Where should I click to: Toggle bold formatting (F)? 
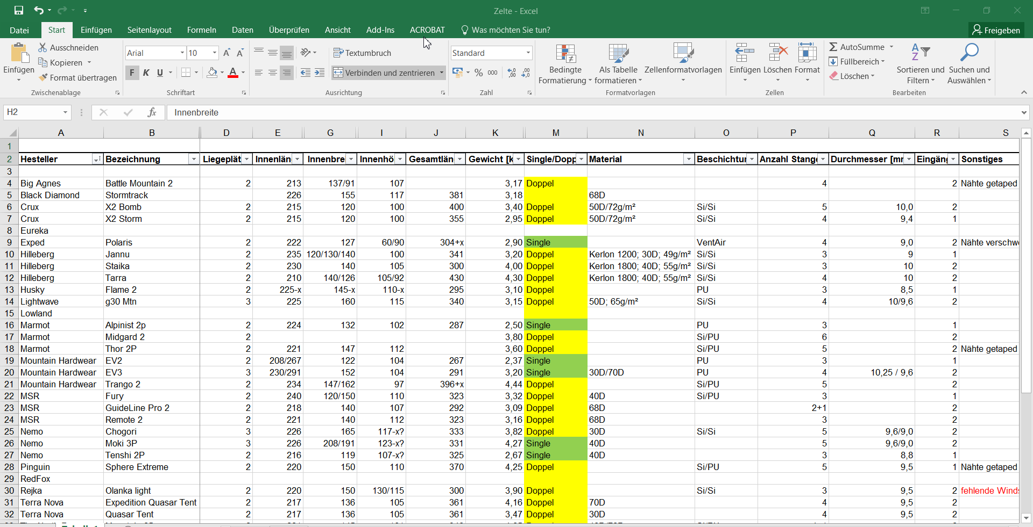[132, 72]
